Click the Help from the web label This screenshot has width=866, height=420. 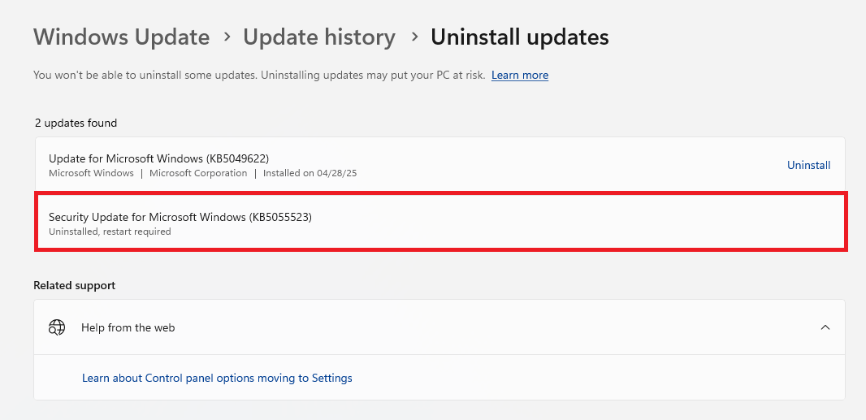click(x=128, y=327)
